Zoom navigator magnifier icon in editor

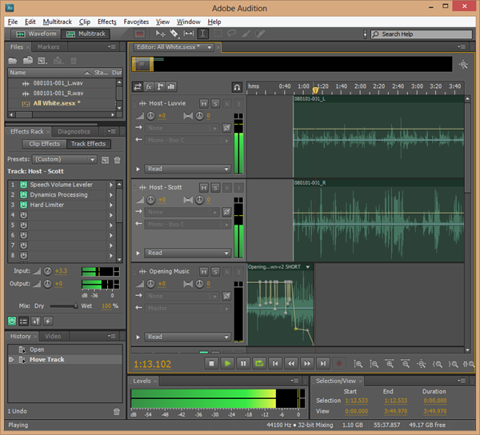click(x=463, y=65)
